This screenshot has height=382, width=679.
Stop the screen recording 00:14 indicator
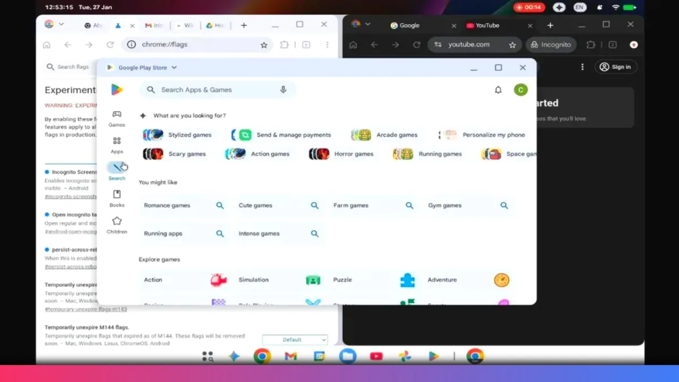coord(529,7)
